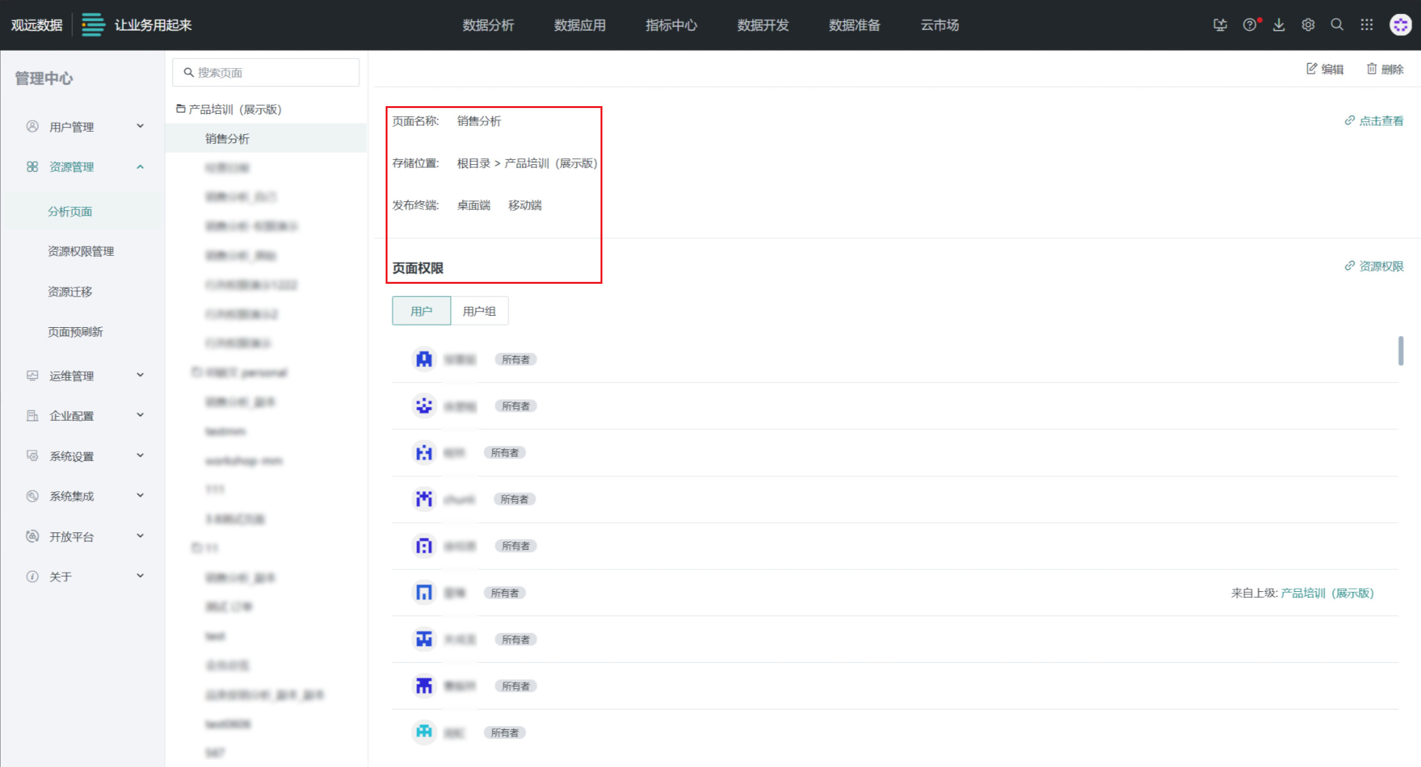Screen dimensions: 1421x767
Task: Click the 编辑 edit pencil icon
Action: click(1312, 69)
